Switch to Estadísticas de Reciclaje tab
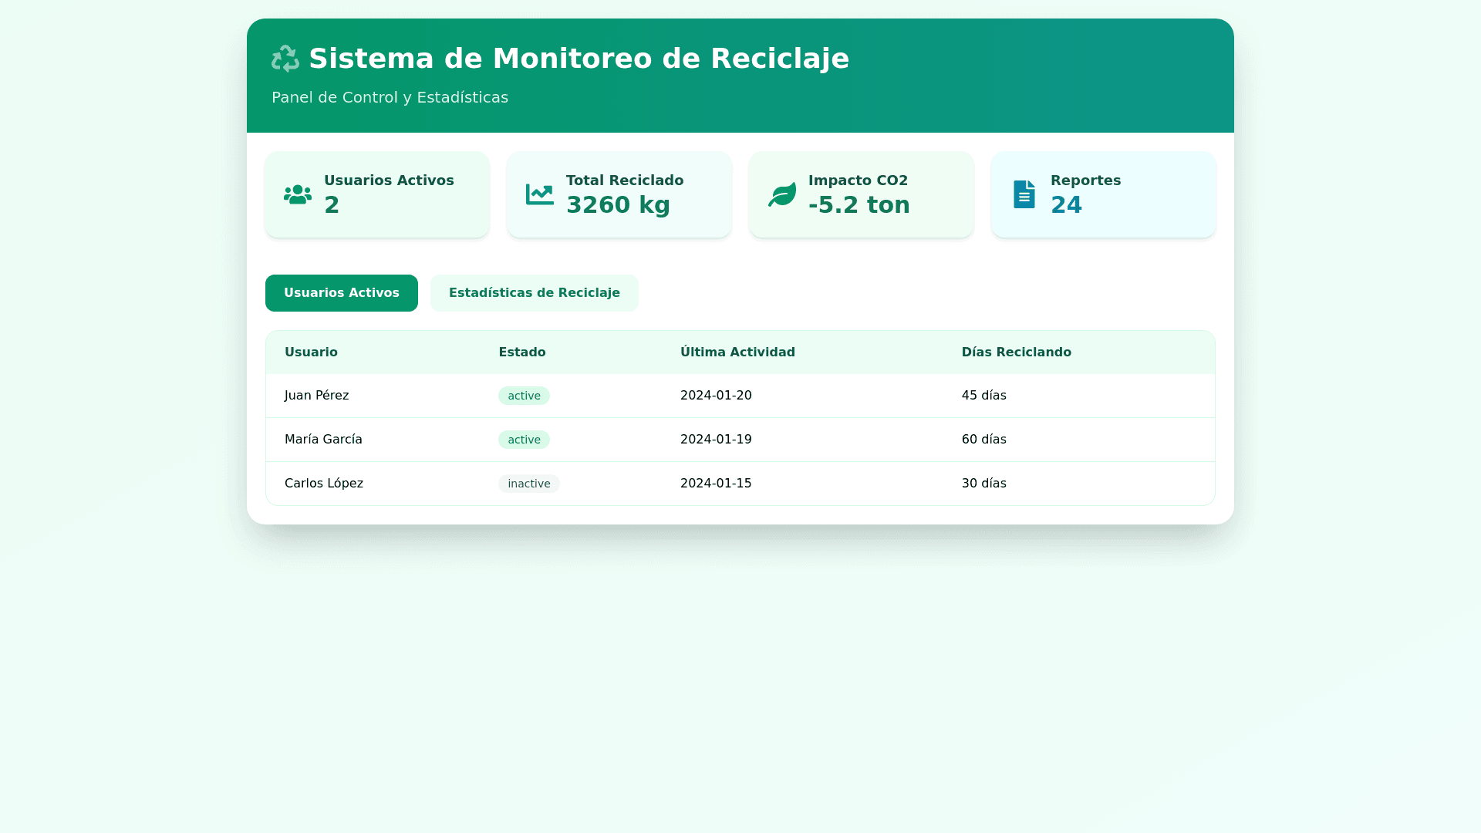Image resolution: width=1481 pixels, height=833 pixels. (534, 293)
